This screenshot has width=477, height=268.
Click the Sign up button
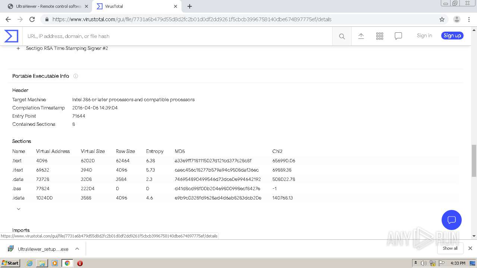click(x=452, y=36)
